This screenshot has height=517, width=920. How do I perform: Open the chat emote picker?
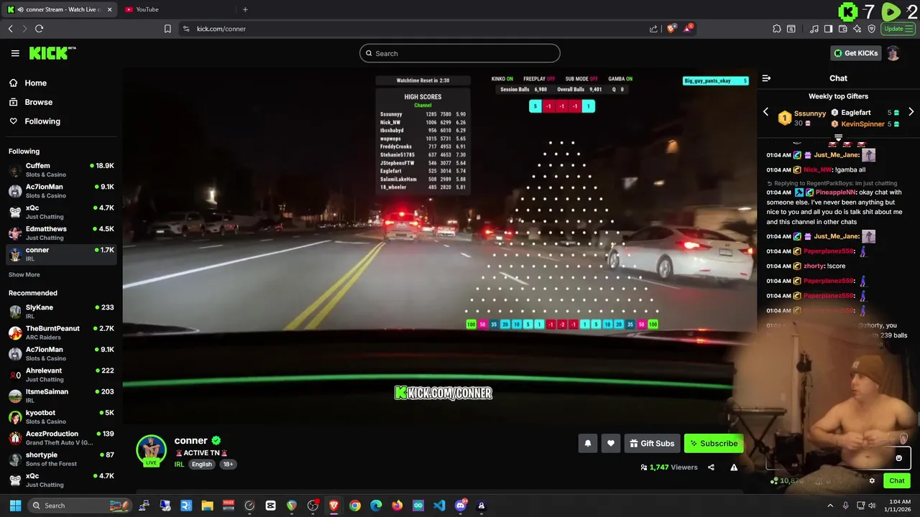[x=898, y=458]
